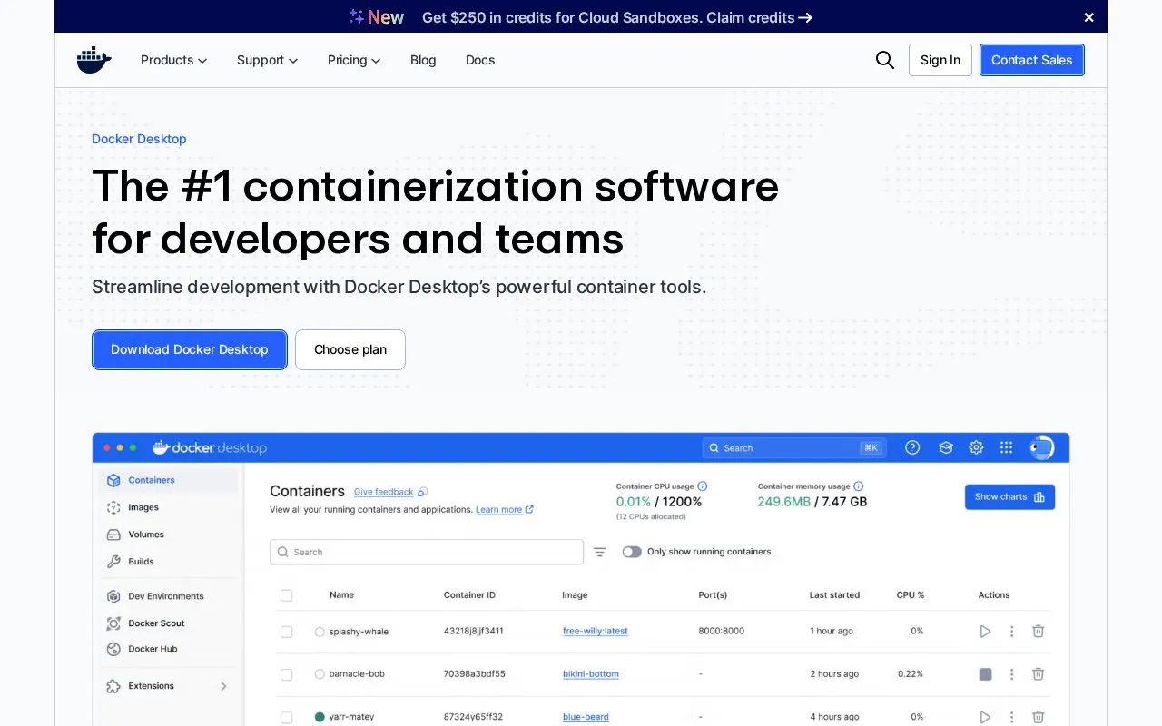Image resolution: width=1162 pixels, height=726 pixels.
Task: Click the help icon in Docker Desktop header
Action: tap(913, 447)
